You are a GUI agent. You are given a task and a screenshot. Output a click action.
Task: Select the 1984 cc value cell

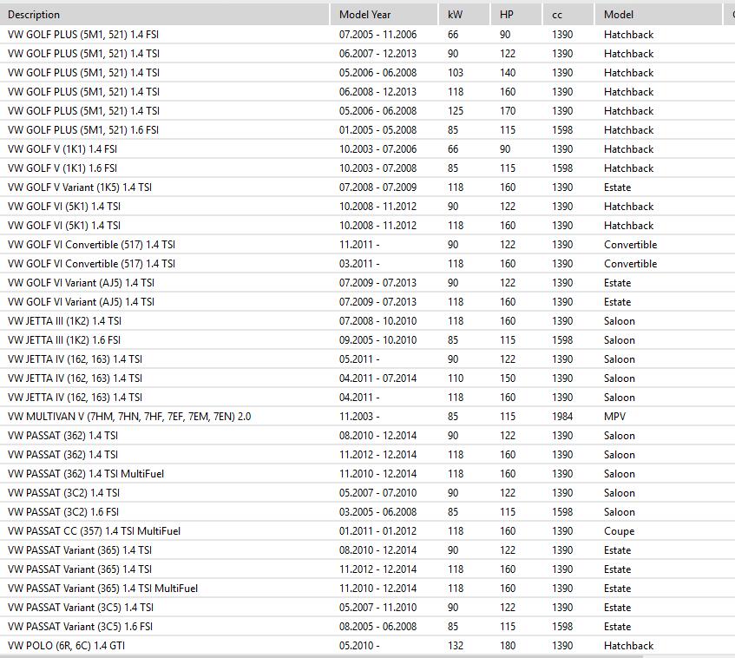pos(561,417)
